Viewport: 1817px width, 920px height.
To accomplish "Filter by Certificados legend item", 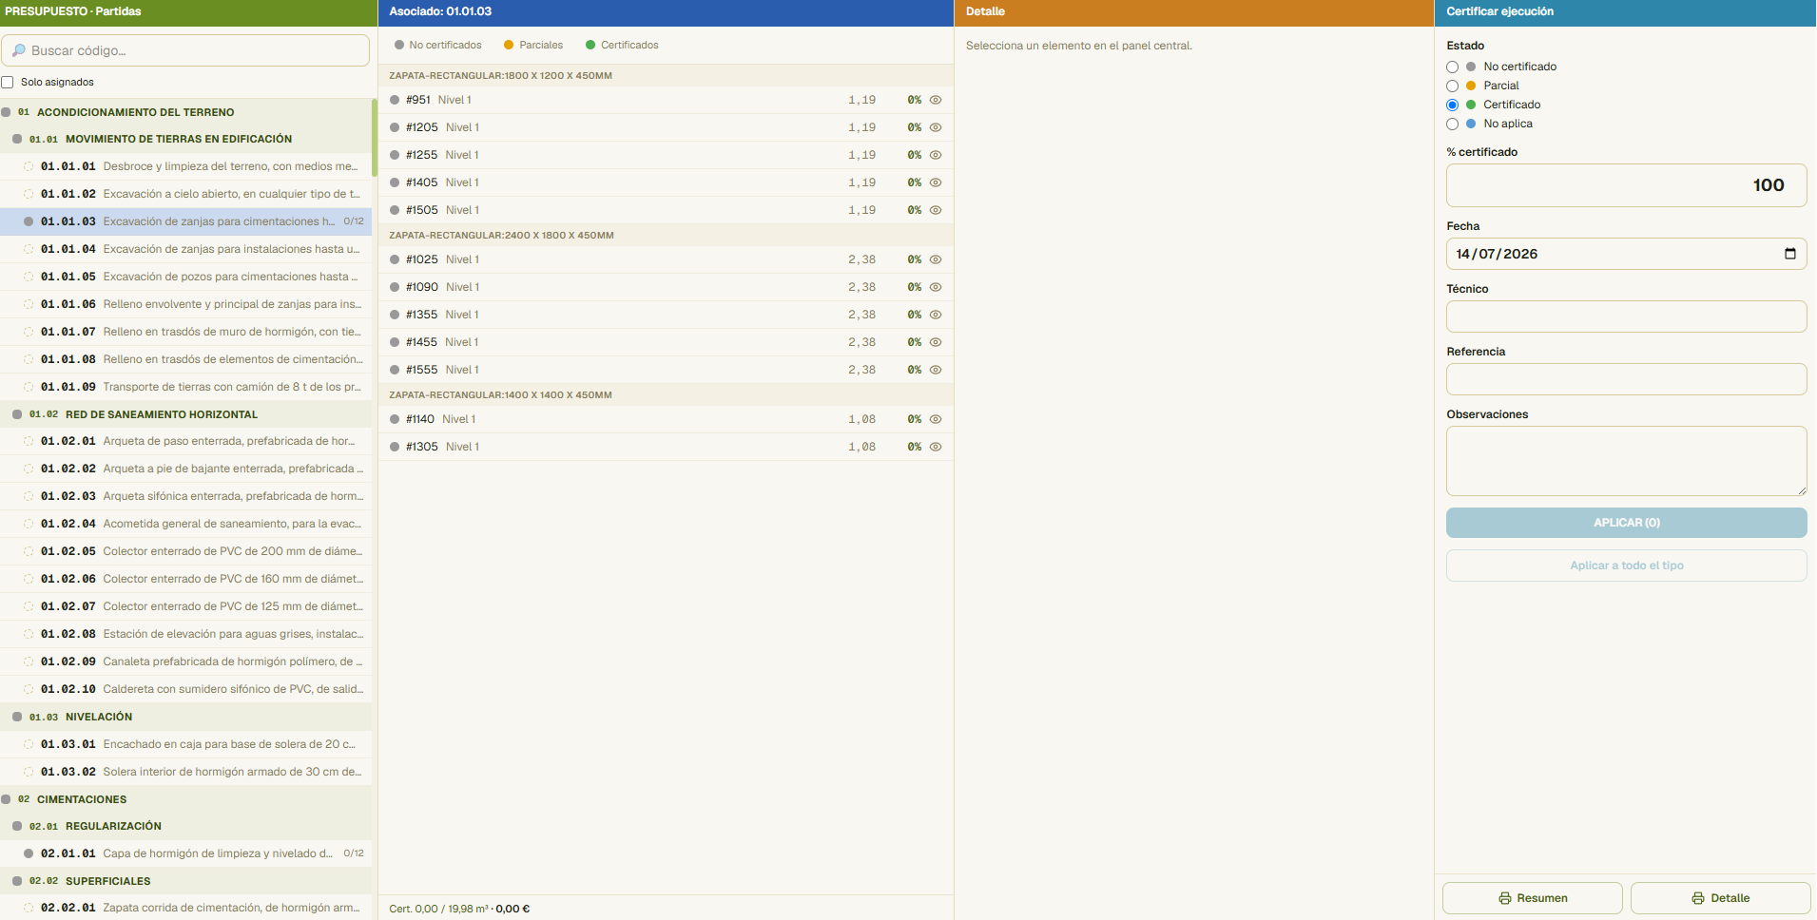I will click(622, 45).
